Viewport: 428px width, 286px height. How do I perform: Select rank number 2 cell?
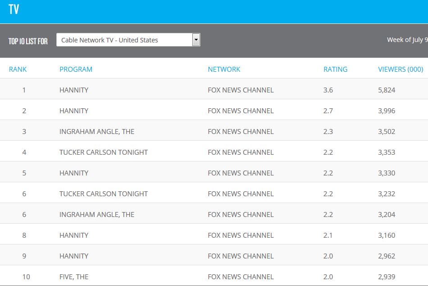pos(24,111)
